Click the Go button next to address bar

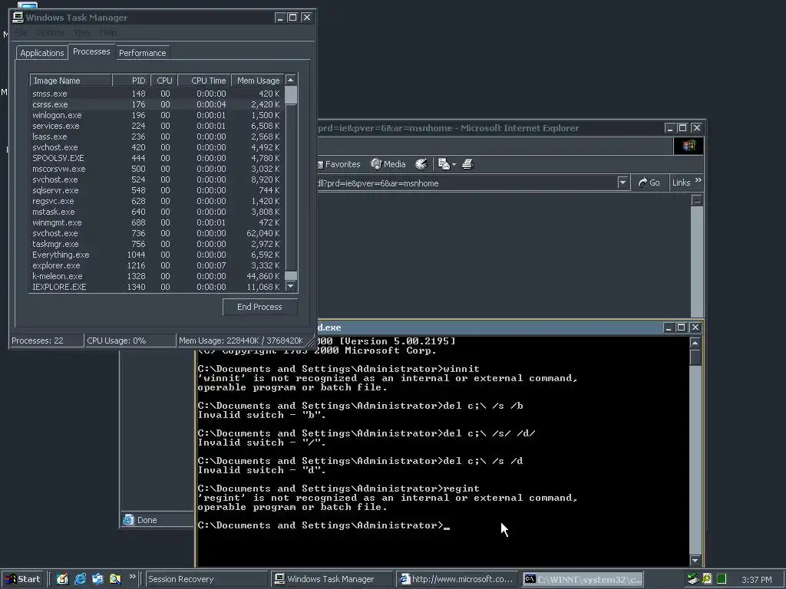point(649,183)
